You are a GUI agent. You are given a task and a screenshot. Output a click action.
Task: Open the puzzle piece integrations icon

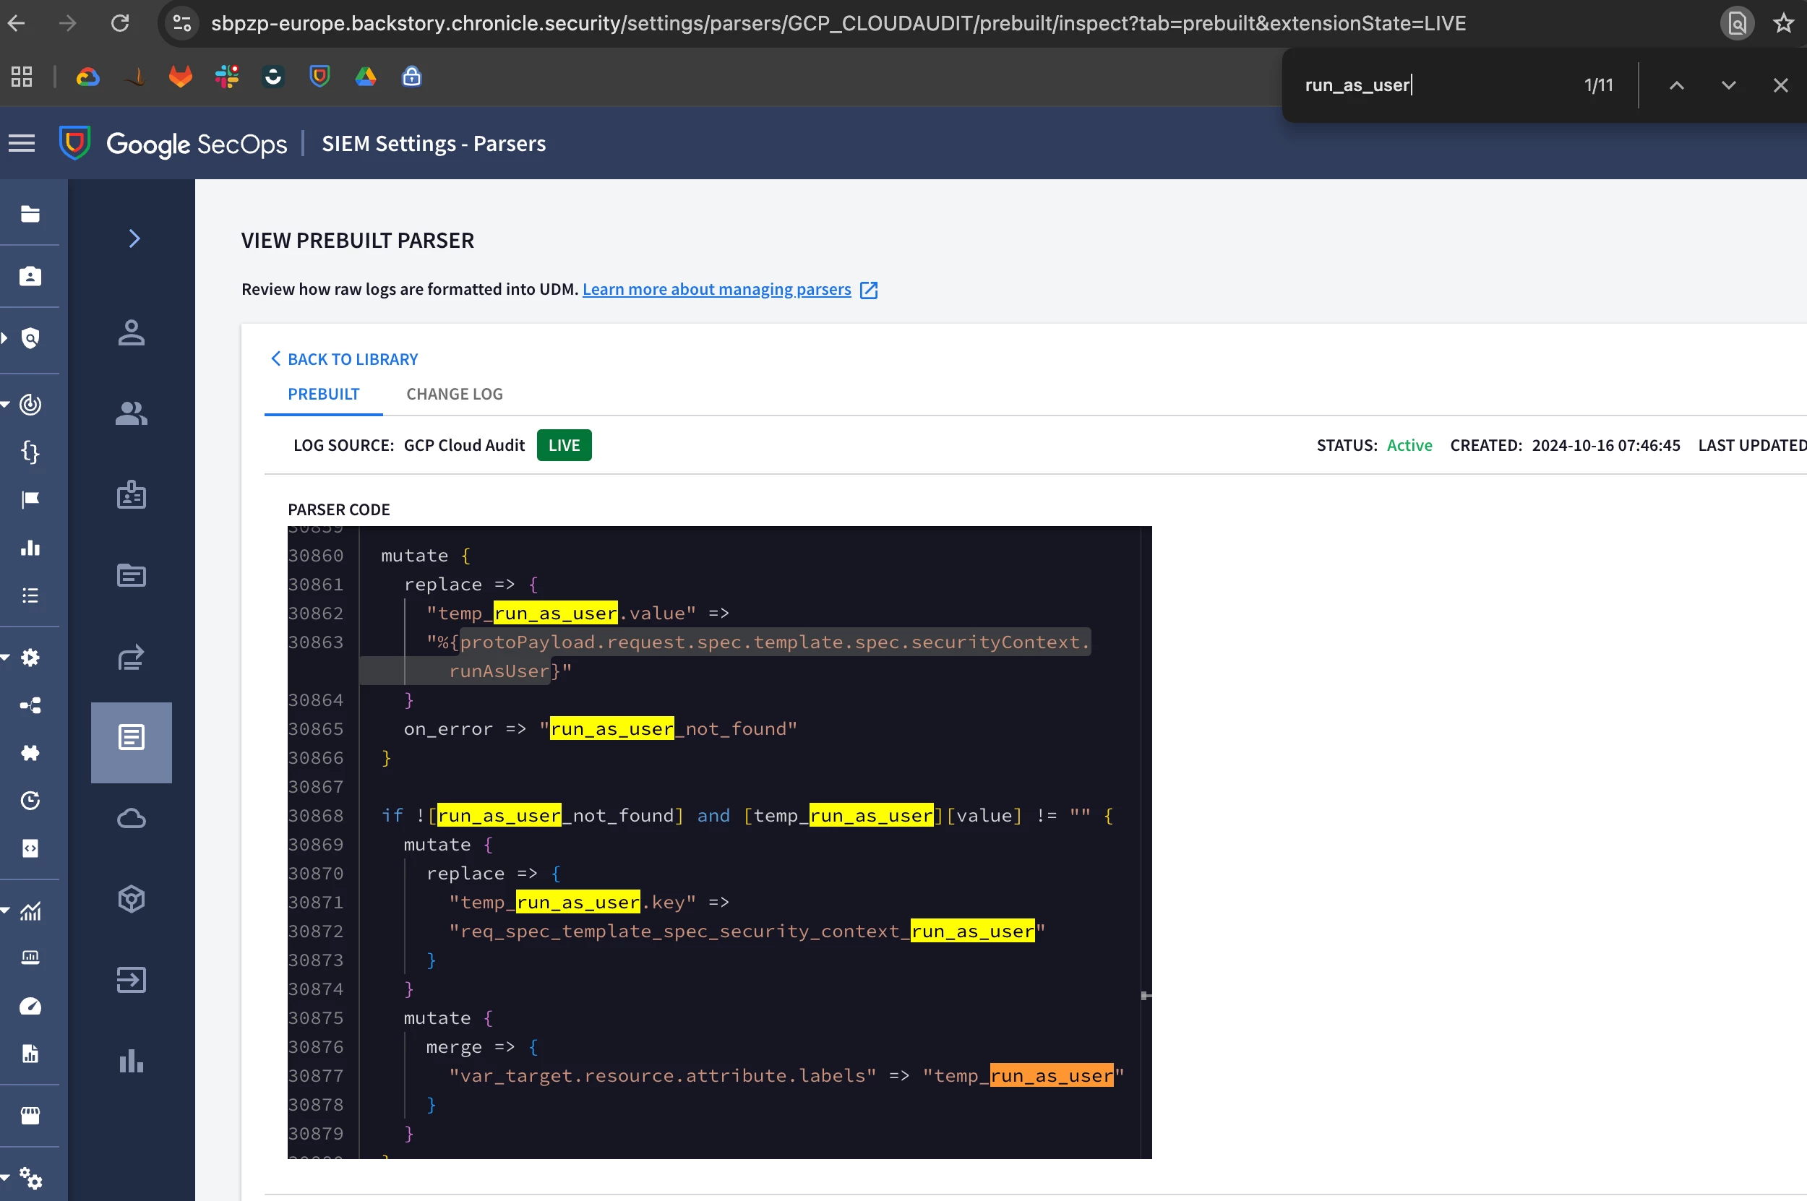pos(30,752)
